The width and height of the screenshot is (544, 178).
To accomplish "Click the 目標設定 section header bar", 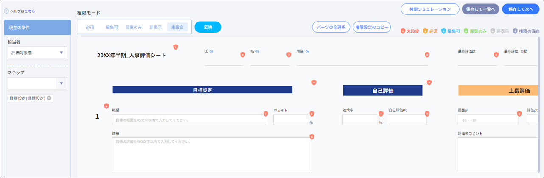I will pos(202,90).
